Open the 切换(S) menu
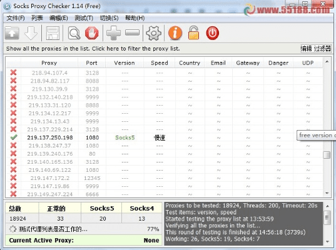Image resolution: width=336 pixels, height=250 pixels. (x=109, y=18)
